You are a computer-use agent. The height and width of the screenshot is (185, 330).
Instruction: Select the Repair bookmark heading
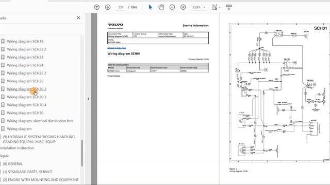click(4, 156)
